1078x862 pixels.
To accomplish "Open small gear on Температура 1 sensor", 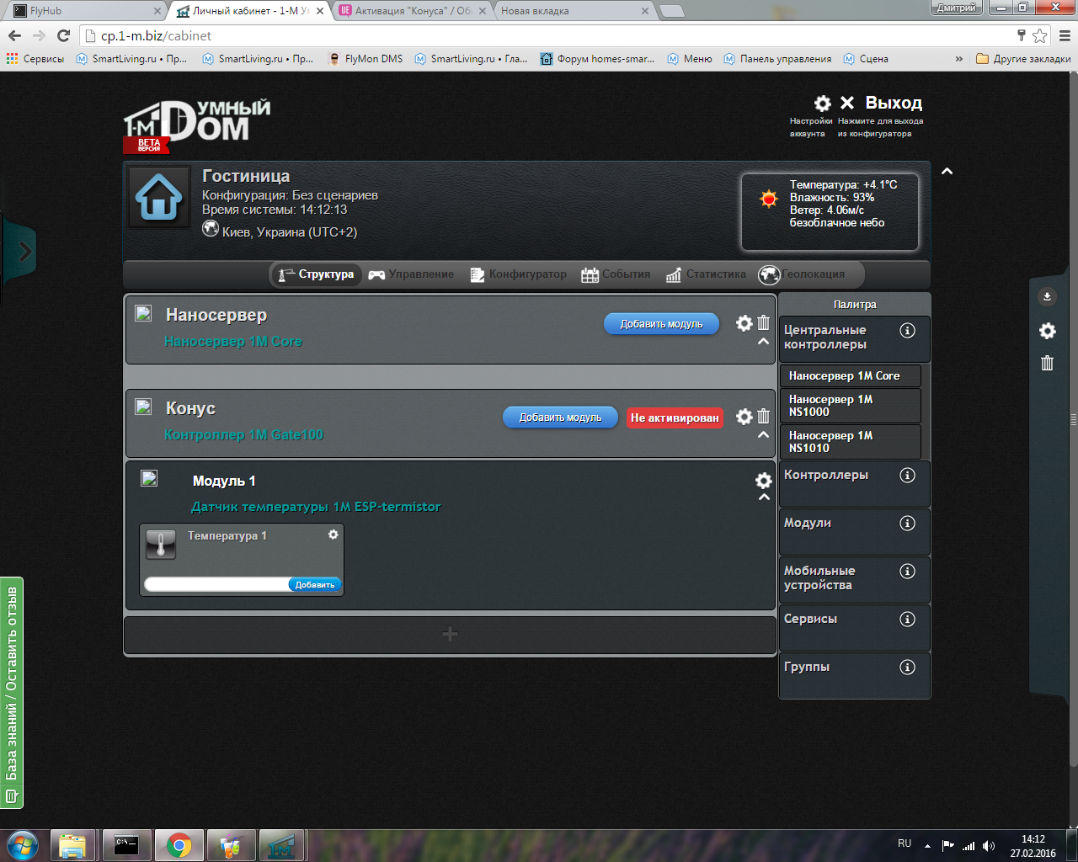I will pos(334,535).
